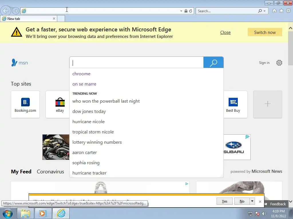Screen dimensions: 293x219
Task: Add a top site with plus tile
Action: pos(268,104)
